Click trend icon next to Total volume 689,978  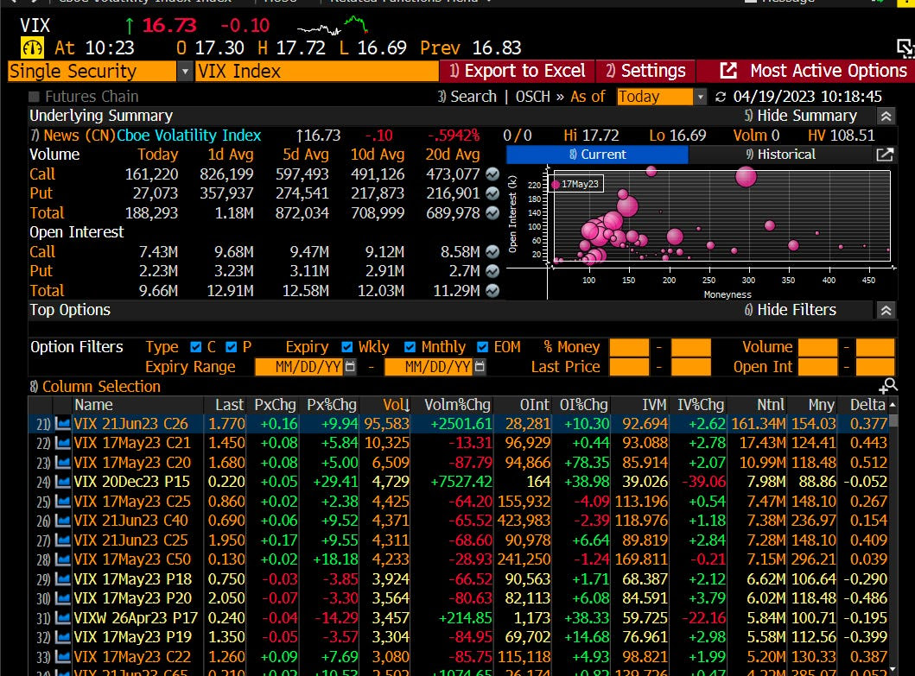pyautogui.click(x=492, y=213)
